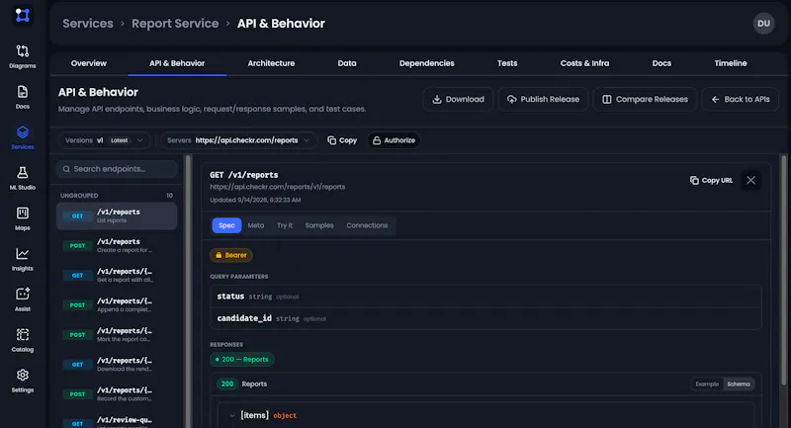Viewport: 791px width, 428px height.
Task: Click the UNGROUPED group header
Action: [117, 195]
